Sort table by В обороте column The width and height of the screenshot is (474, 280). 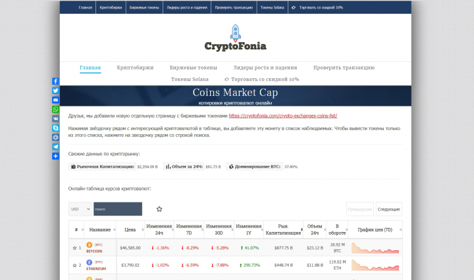(337, 229)
